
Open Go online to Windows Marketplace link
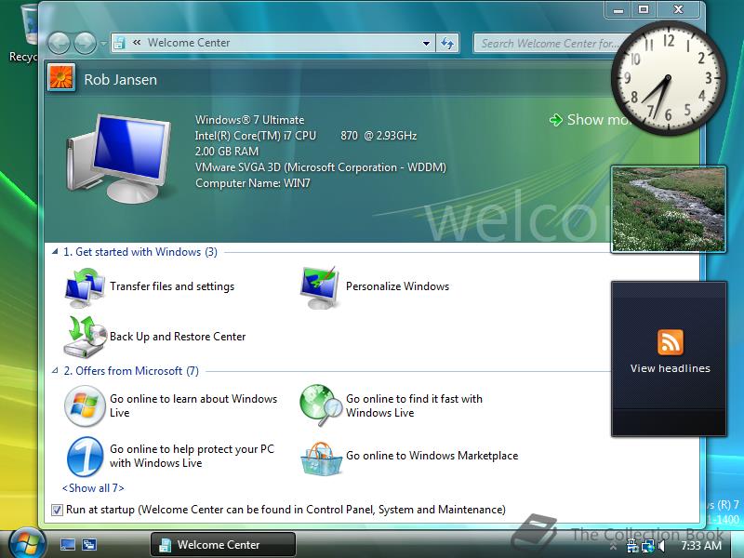(x=432, y=456)
